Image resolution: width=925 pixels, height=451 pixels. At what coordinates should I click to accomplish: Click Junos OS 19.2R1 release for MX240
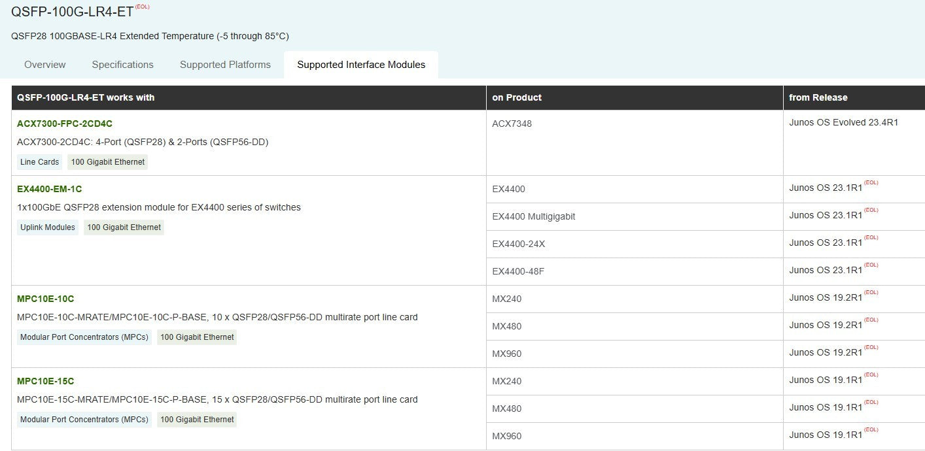tap(826, 297)
